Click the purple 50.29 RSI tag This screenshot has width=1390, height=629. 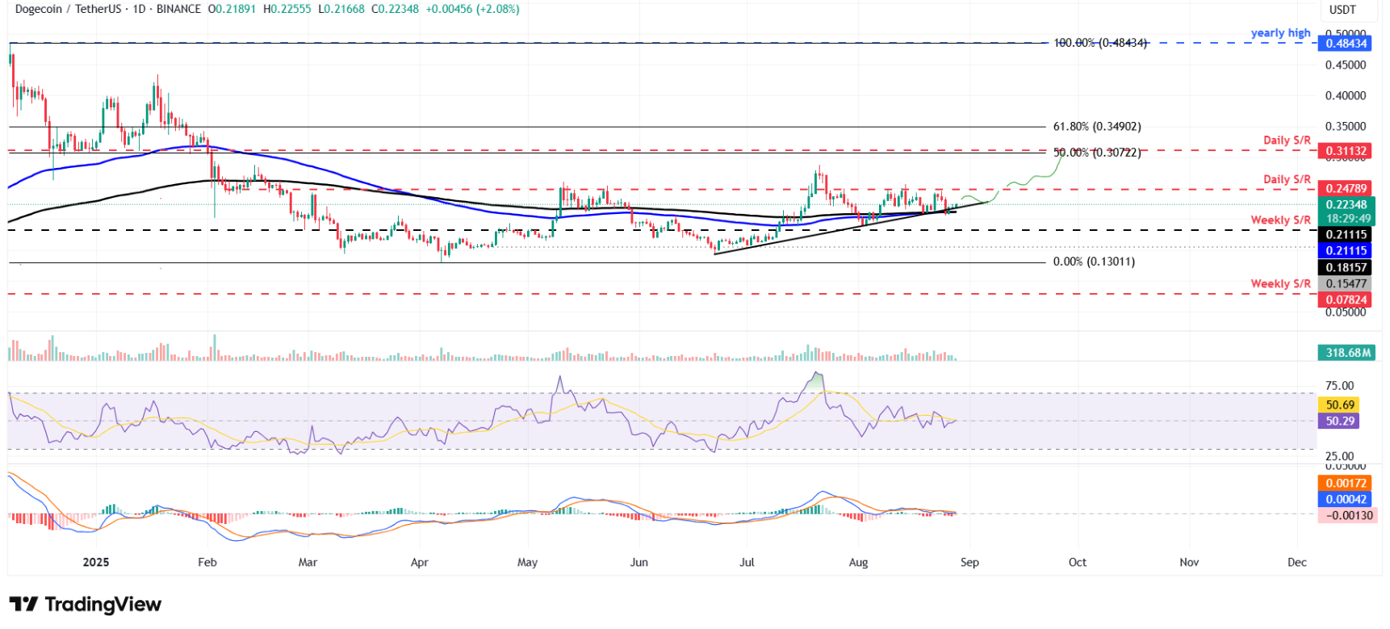(1338, 421)
